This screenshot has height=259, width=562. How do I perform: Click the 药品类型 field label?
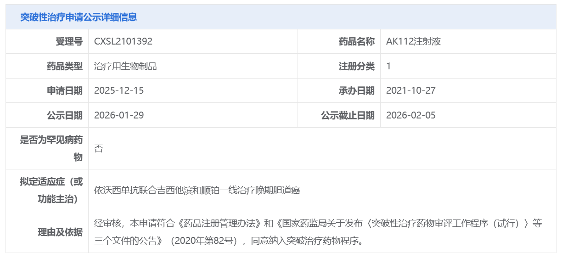coord(64,66)
